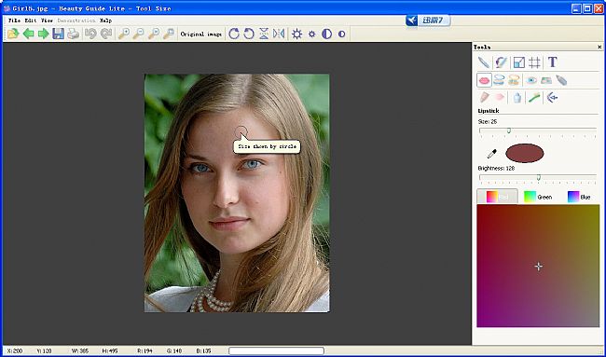This screenshot has height=357, width=606.
Task: Adjust the Size slider handle
Action: click(509, 130)
